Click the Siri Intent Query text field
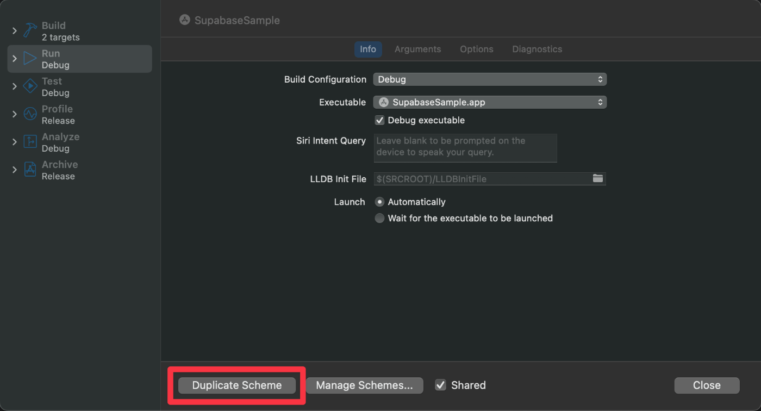The image size is (761, 411). coord(465,148)
